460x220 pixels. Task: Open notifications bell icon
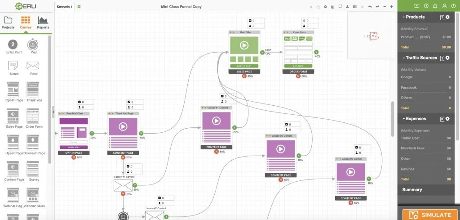click(x=435, y=6)
